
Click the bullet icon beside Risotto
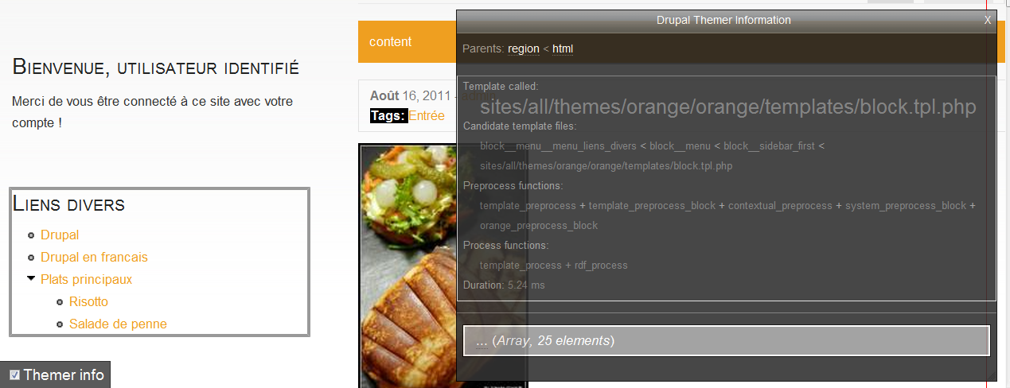point(60,302)
